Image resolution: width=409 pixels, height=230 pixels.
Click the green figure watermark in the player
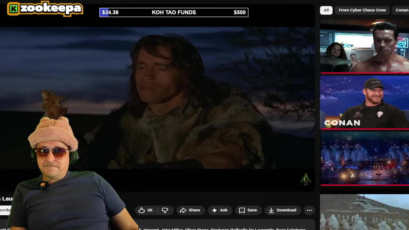click(x=306, y=179)
